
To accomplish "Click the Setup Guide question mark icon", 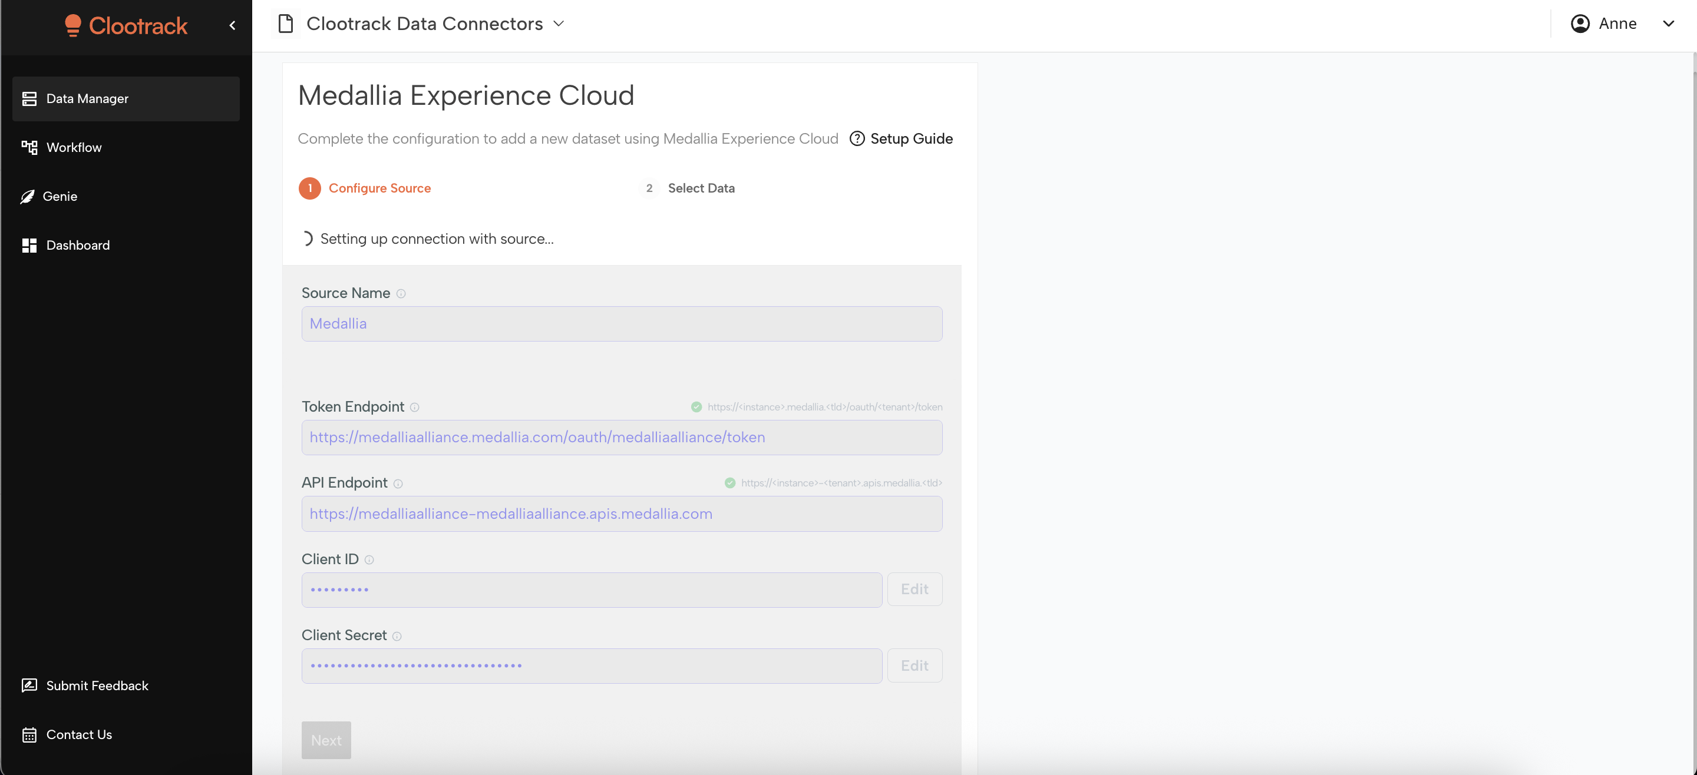I will coord(856,139).
